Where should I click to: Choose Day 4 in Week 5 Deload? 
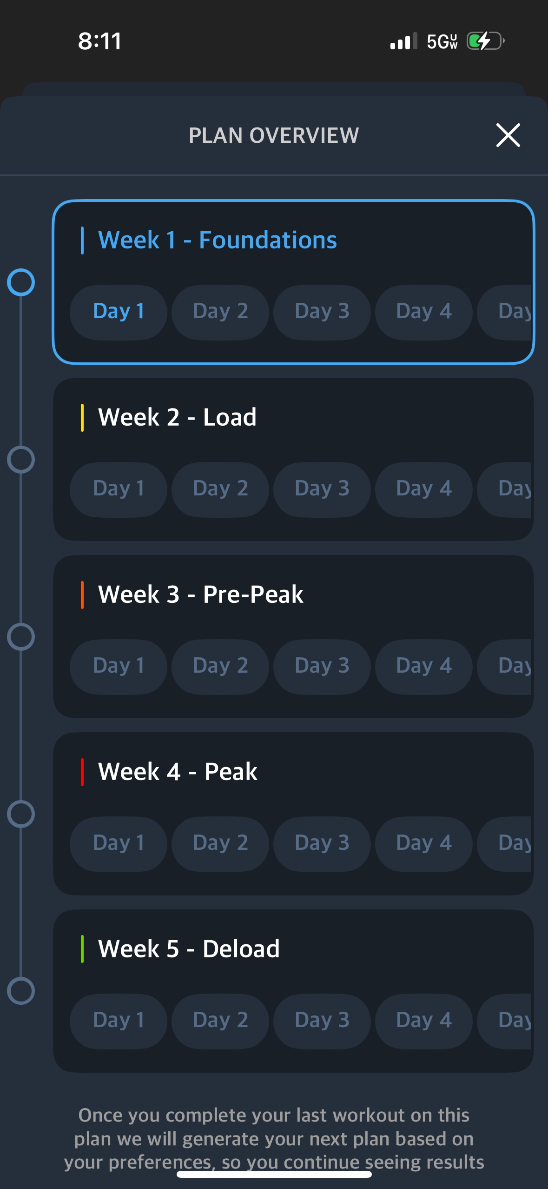[423, 1021]
